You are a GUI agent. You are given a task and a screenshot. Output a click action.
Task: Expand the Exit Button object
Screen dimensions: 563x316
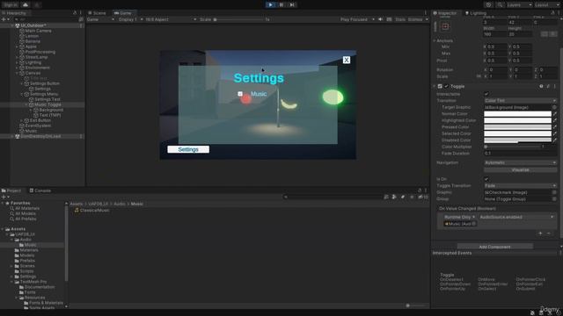[x=21, y=120]
